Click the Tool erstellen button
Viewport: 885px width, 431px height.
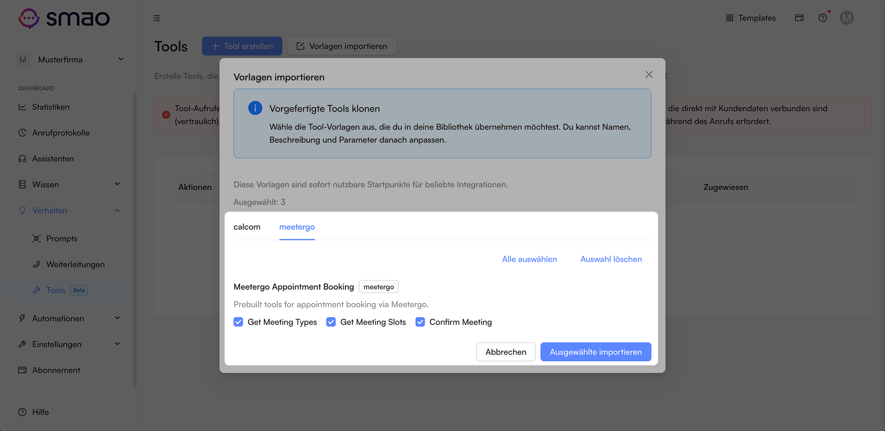pos(242,46)
